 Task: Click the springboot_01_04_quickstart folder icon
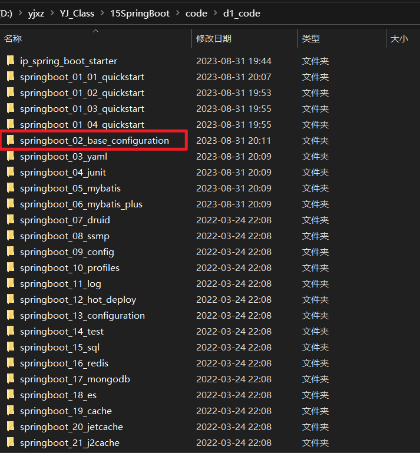pos(11,124)
